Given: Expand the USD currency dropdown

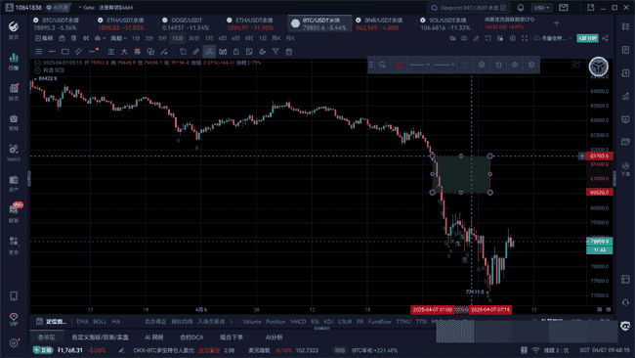Looking at the screenshot, I should (541, 8).
